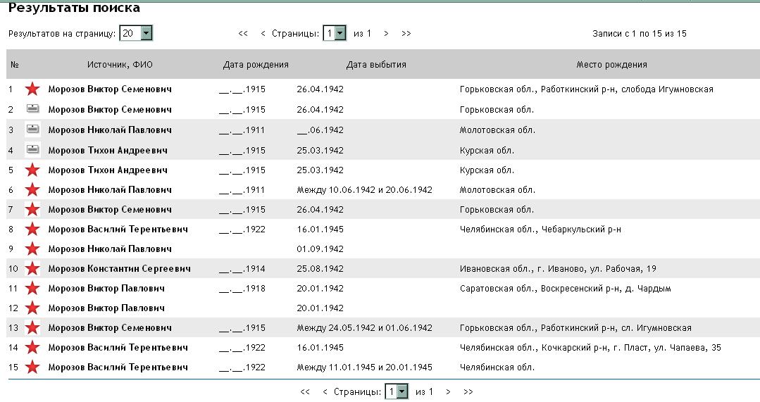This screenshot has width=760, height=402.
Task: Go to first page using top << link
Action: point(243,33)
